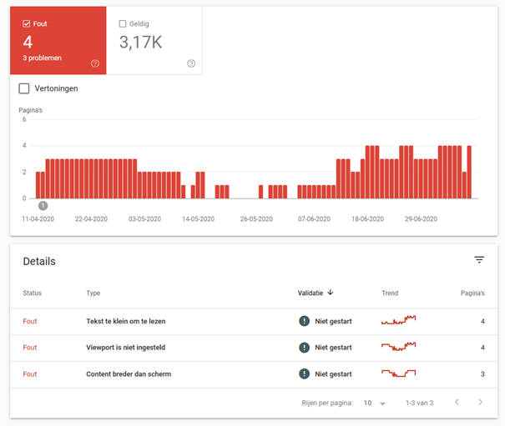Select the Geldig 3,17K tab card

click(x=154, y=41)
